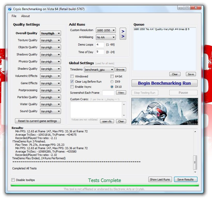Click the Time of Day input field
This screenshot has height=202, width=212.
point(100,52)
